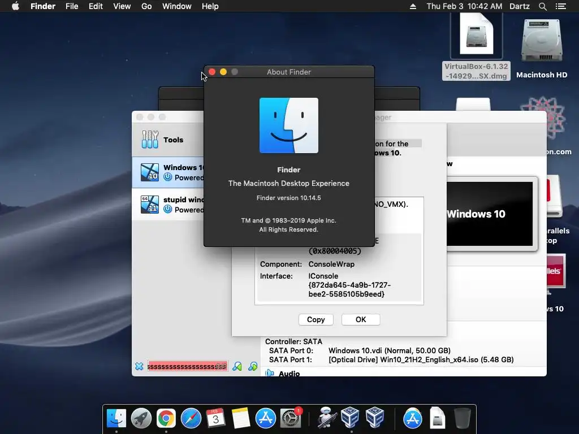The image size is (579, 434).
Task: Open the disk image file in Dock
Action: pos(438,418)
